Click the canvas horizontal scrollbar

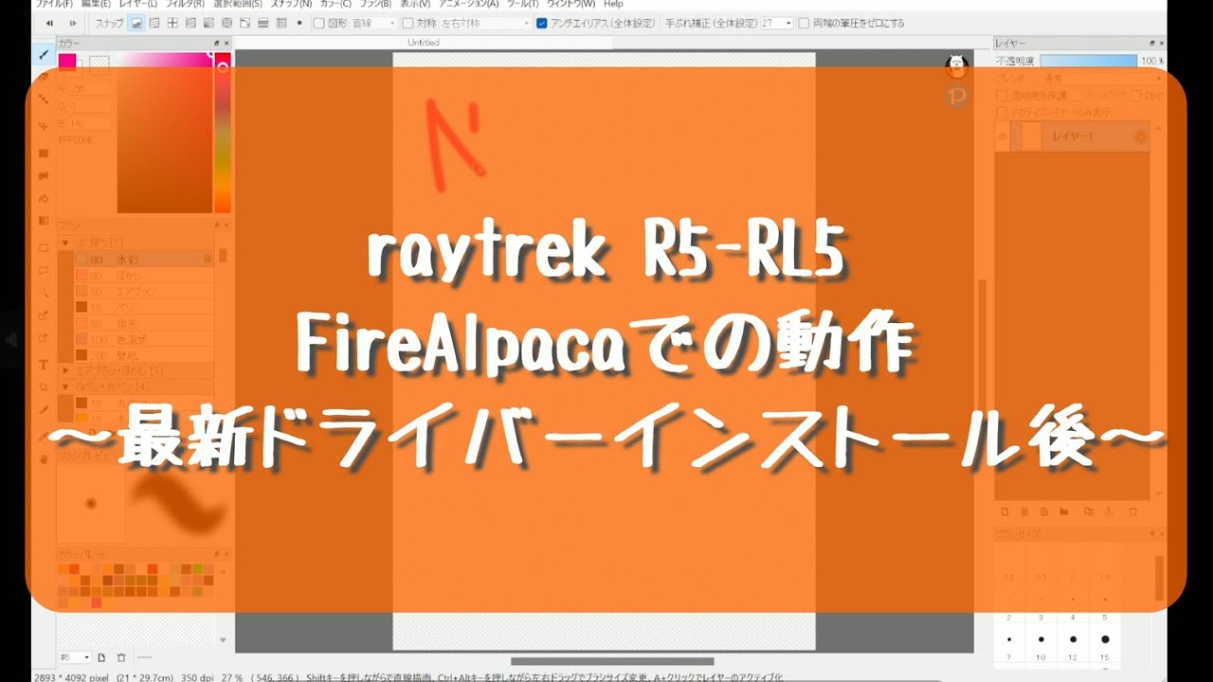pos(613,661)
